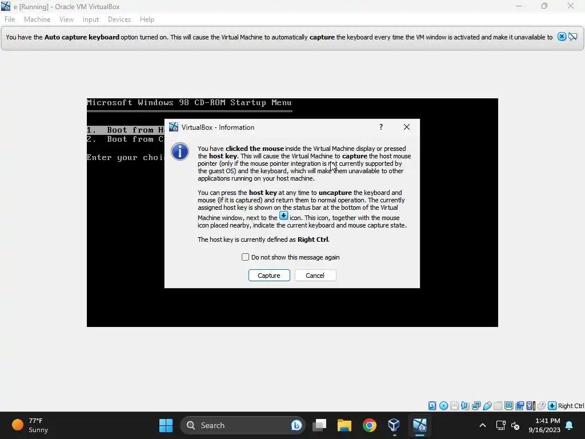Viewport: 585px width, 439px height.
Task: Click the hard disk activity status icon
Action: [x=432, y=405]
